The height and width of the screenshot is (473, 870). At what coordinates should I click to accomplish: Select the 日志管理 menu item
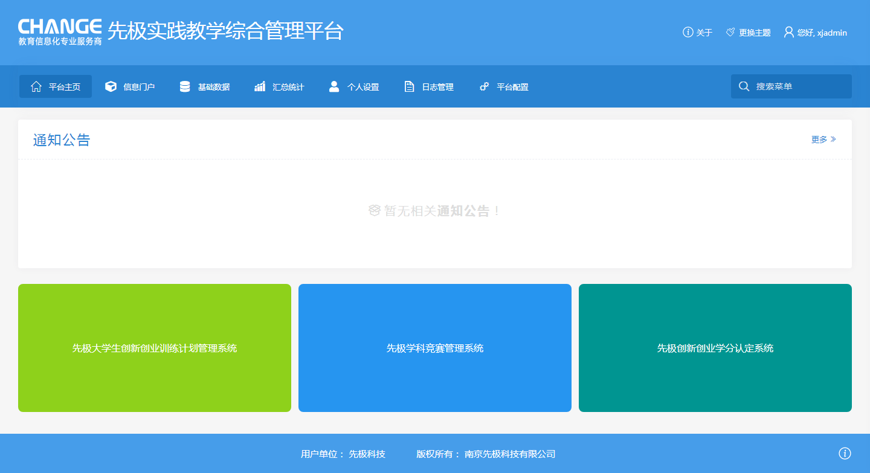[437, 87]
